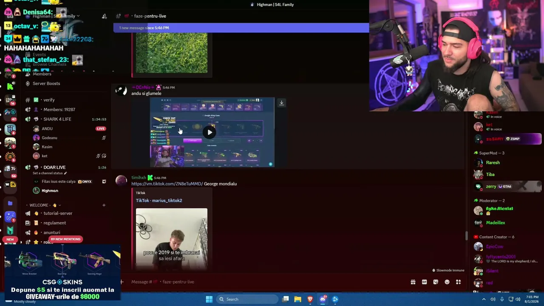Click Set a channel status

(x=50, y=173)
